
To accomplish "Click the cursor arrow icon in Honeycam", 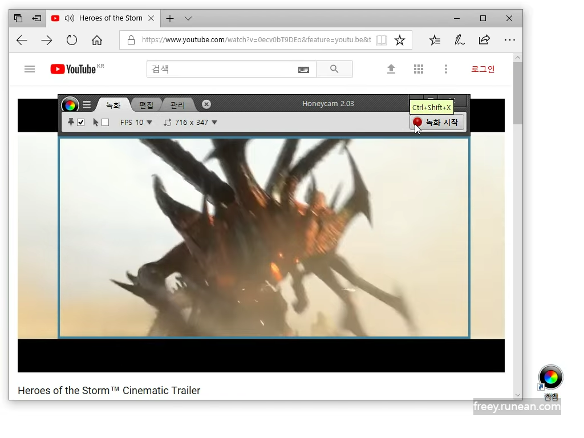I will tap(96, 122).
